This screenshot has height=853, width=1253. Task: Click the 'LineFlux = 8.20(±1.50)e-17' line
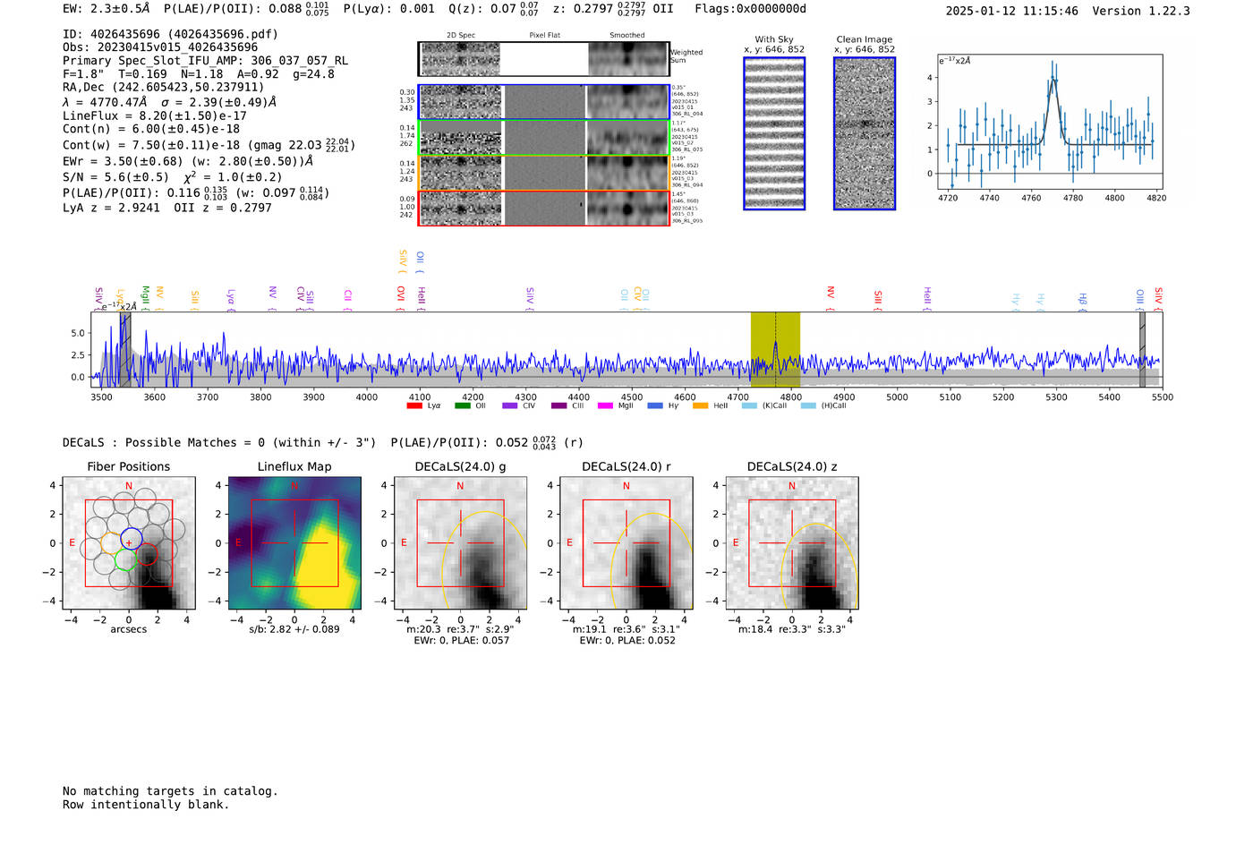(154, 115)
